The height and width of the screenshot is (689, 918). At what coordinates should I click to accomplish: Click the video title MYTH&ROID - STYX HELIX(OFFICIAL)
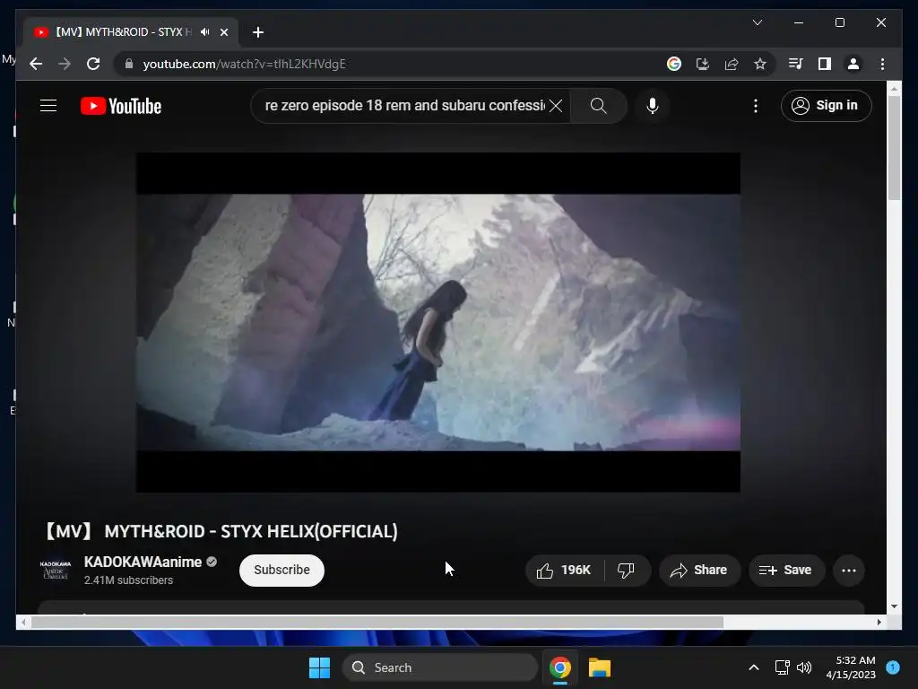[222, 531]
